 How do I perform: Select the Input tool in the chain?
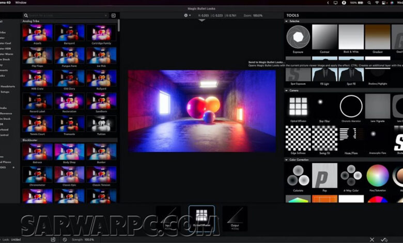click(x=168, y=219)
